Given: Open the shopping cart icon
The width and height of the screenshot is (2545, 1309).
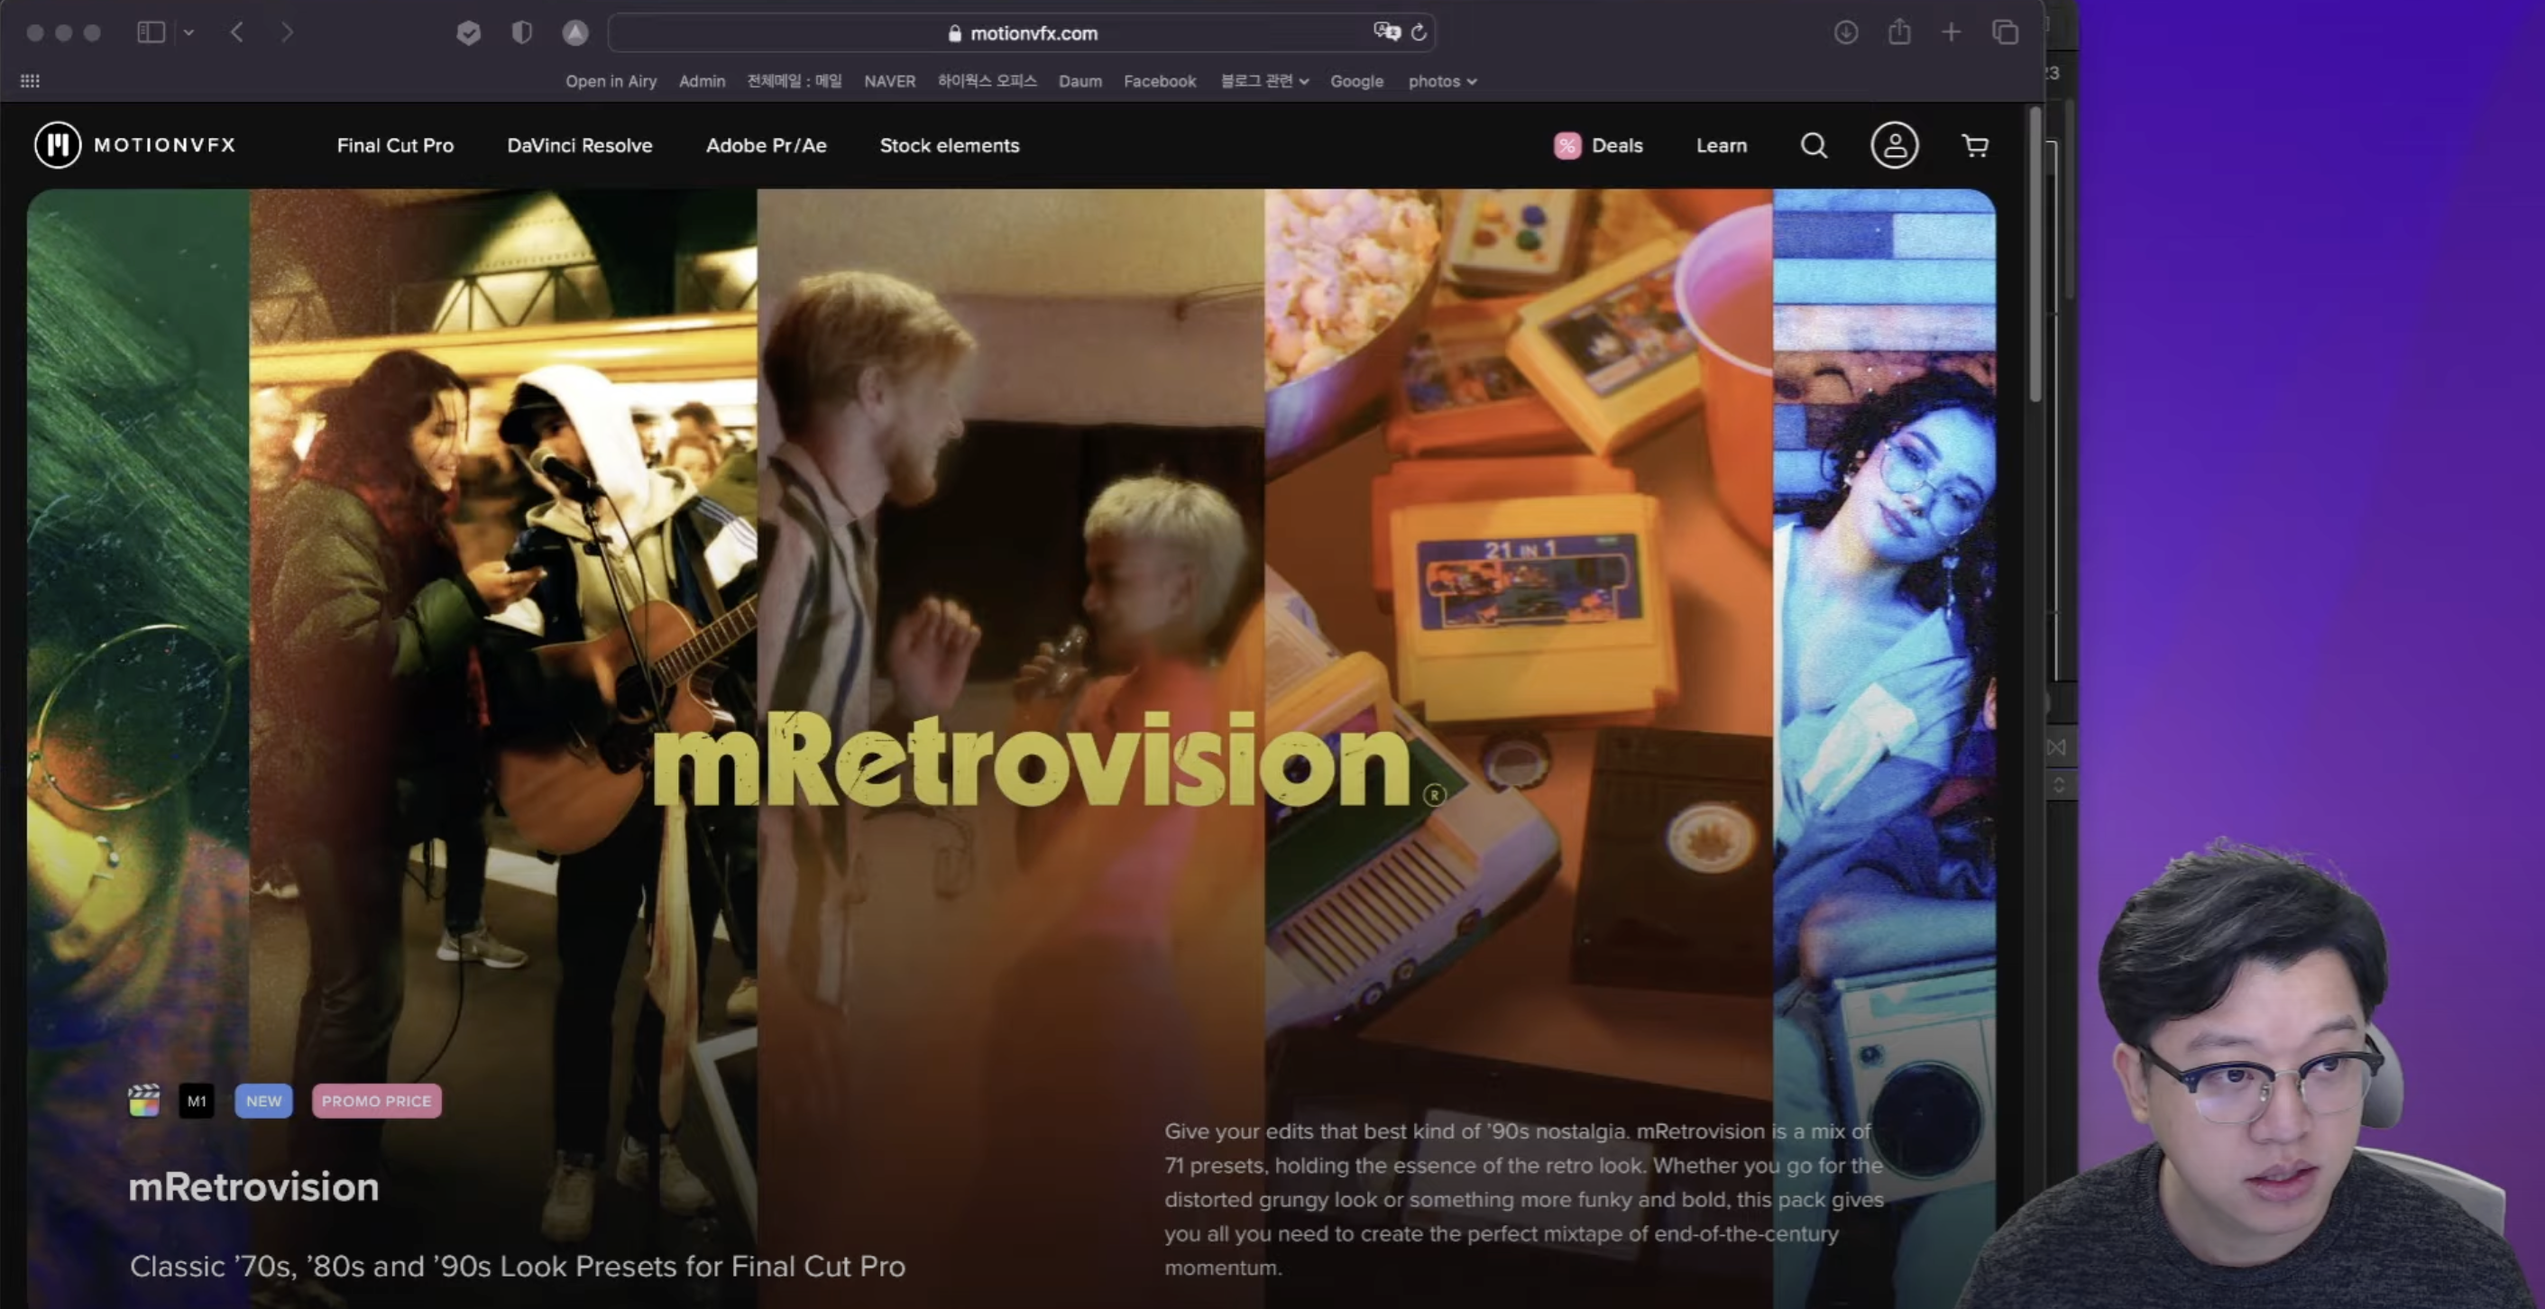Looking at the screenshot, I should click(1975, 145).
